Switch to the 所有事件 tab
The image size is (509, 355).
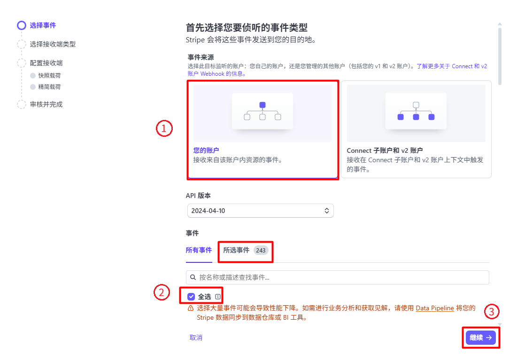199,250
